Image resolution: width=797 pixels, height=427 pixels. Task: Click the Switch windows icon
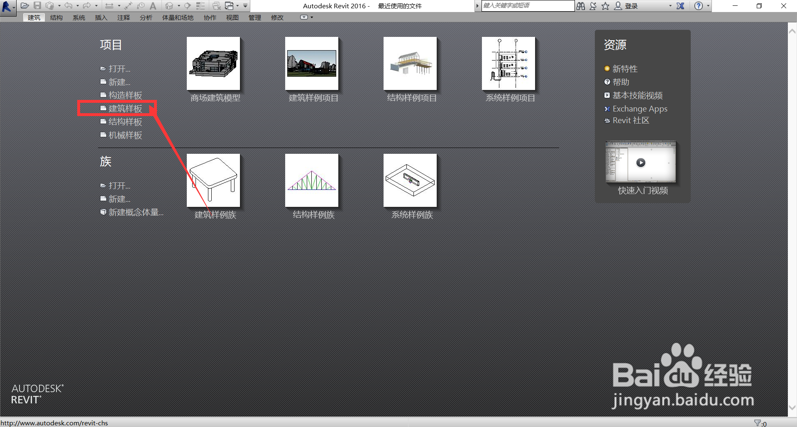pyautogui.click(x=229, y=6)
